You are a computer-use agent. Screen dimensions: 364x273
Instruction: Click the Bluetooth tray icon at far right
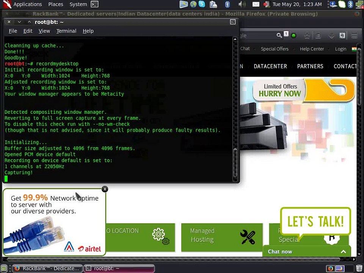(x=350, y=4)
